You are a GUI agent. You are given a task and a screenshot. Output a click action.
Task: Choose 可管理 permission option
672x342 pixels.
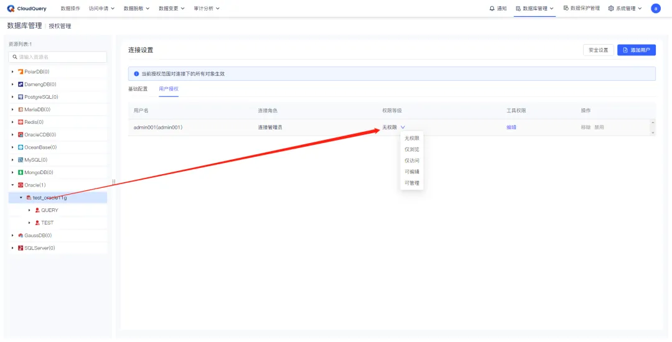tap(412, 183)
